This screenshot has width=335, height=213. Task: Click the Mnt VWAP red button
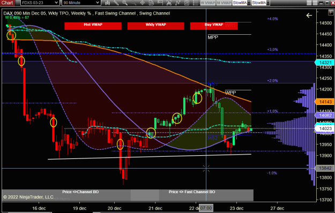pyautogui.click(x=93, y=26)
